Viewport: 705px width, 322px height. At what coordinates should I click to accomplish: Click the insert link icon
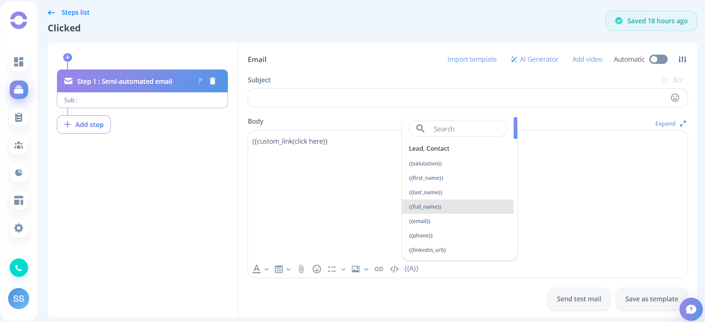[x=379, y=269]
